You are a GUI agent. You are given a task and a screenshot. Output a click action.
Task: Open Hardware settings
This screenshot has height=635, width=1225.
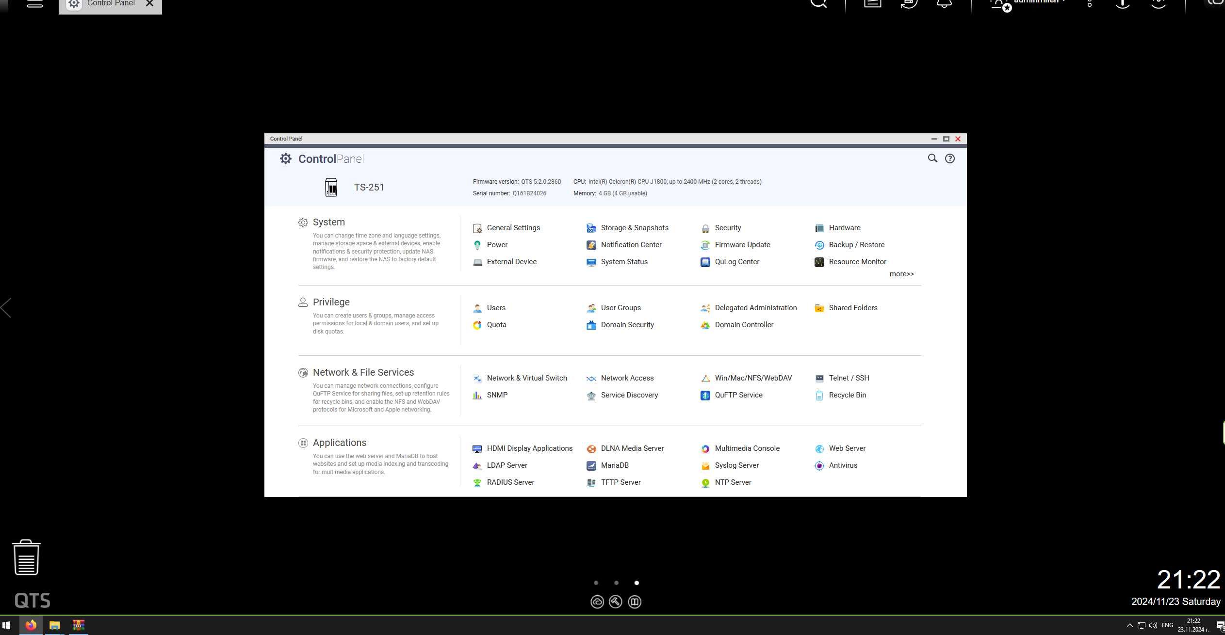pyautogui.click(x=837, y=228)
